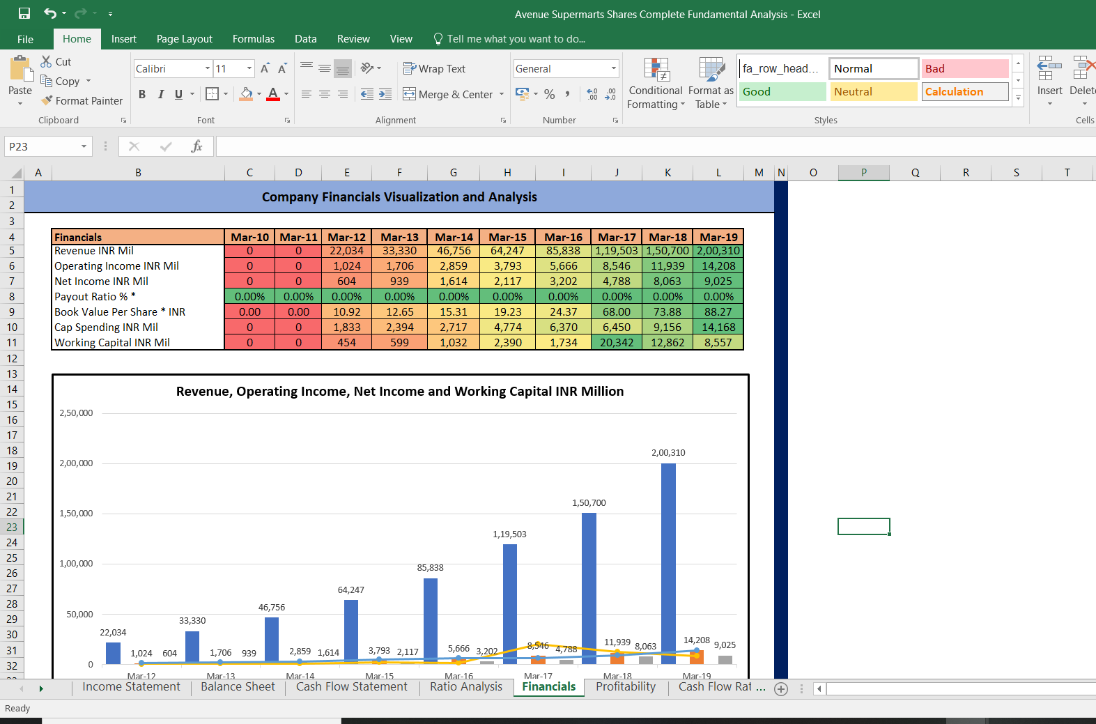
Task: Apply the pink Bad cell style
Action: point(965,68)
